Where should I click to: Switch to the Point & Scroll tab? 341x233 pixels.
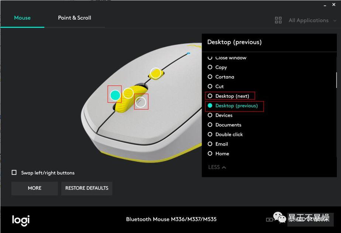tap(75, 18)
